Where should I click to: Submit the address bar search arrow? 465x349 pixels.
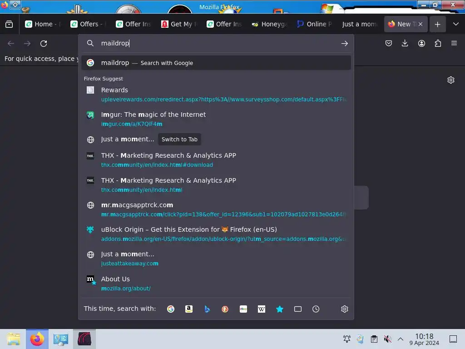(344, 43)
